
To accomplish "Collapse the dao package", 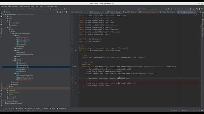I will click(x=13, y=35).
